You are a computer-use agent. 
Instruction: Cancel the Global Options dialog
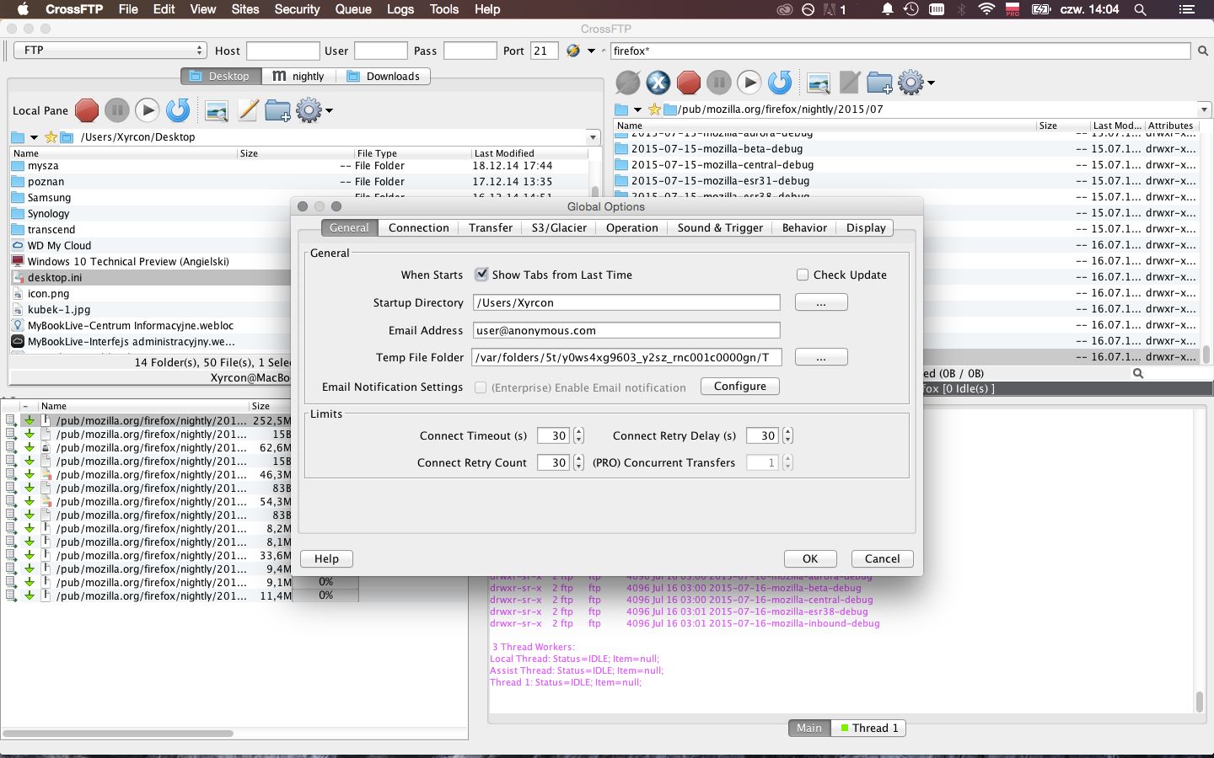tap(882, 558)
